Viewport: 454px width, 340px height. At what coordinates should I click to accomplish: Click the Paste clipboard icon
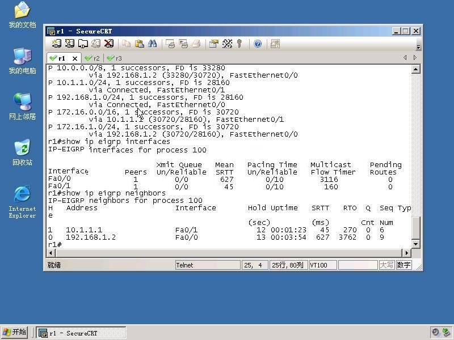(x=140, y=44)
